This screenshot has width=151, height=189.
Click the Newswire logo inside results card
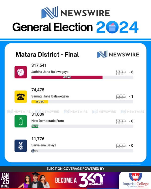[x=118, y=54]
